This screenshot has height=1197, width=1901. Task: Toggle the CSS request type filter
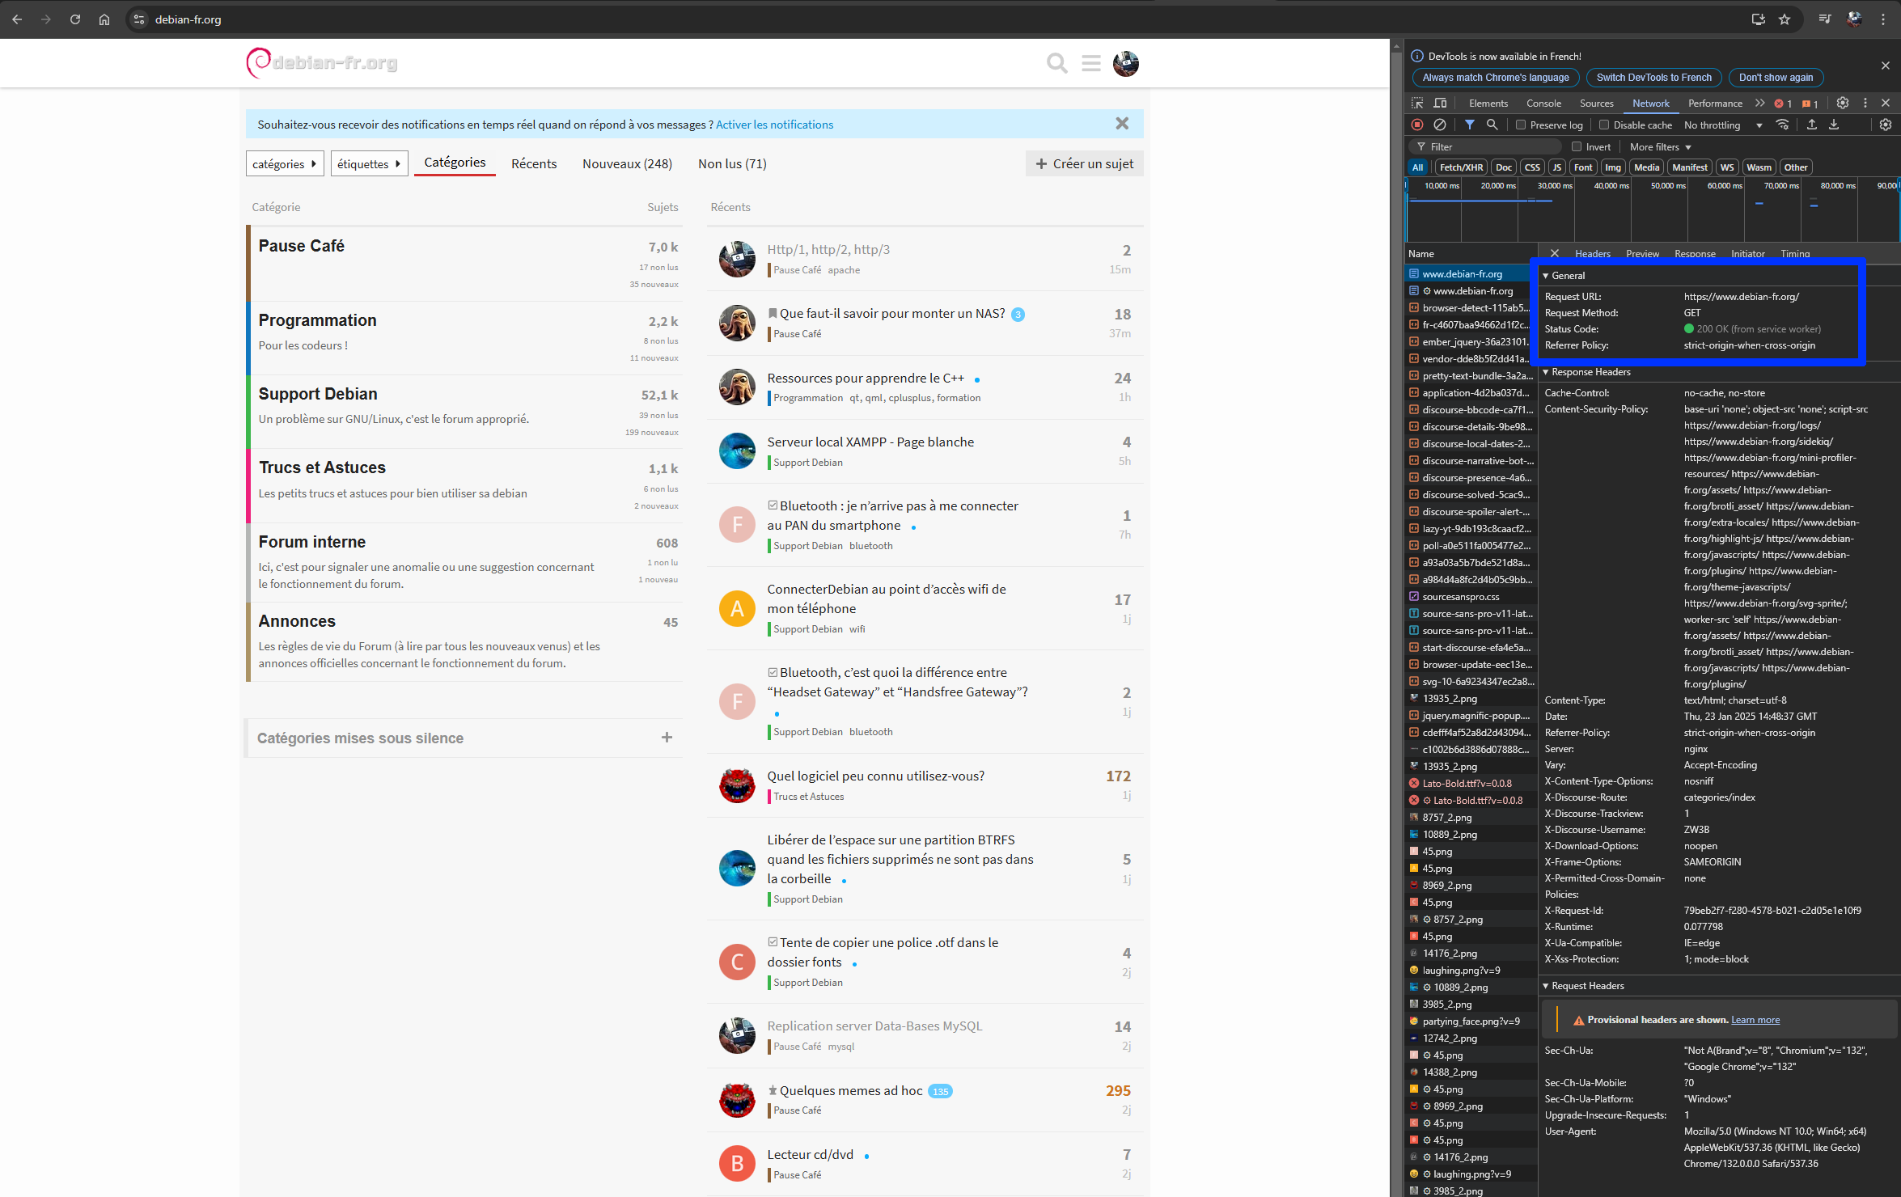(x=1532, y=167)
